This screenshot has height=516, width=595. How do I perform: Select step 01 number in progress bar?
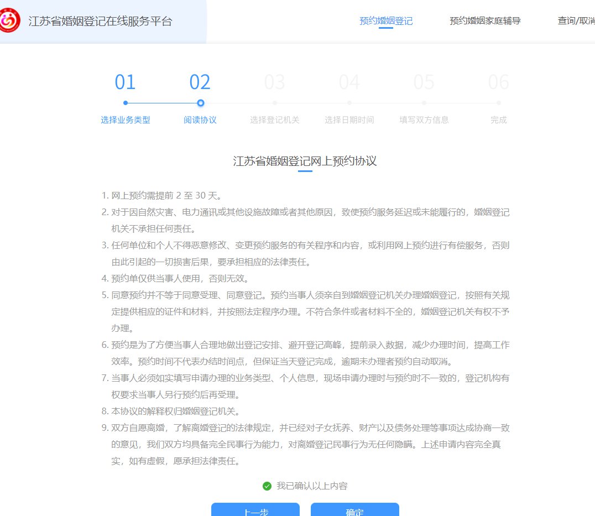coord(125,82)
